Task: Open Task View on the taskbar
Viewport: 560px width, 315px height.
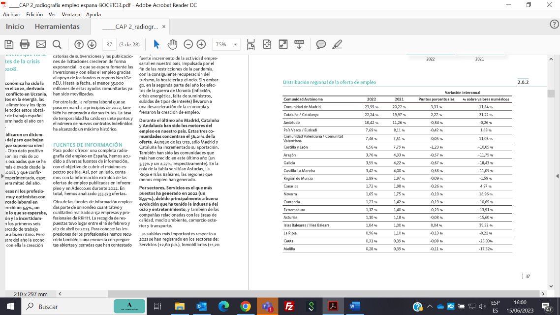Action: [x=157, y=307]
